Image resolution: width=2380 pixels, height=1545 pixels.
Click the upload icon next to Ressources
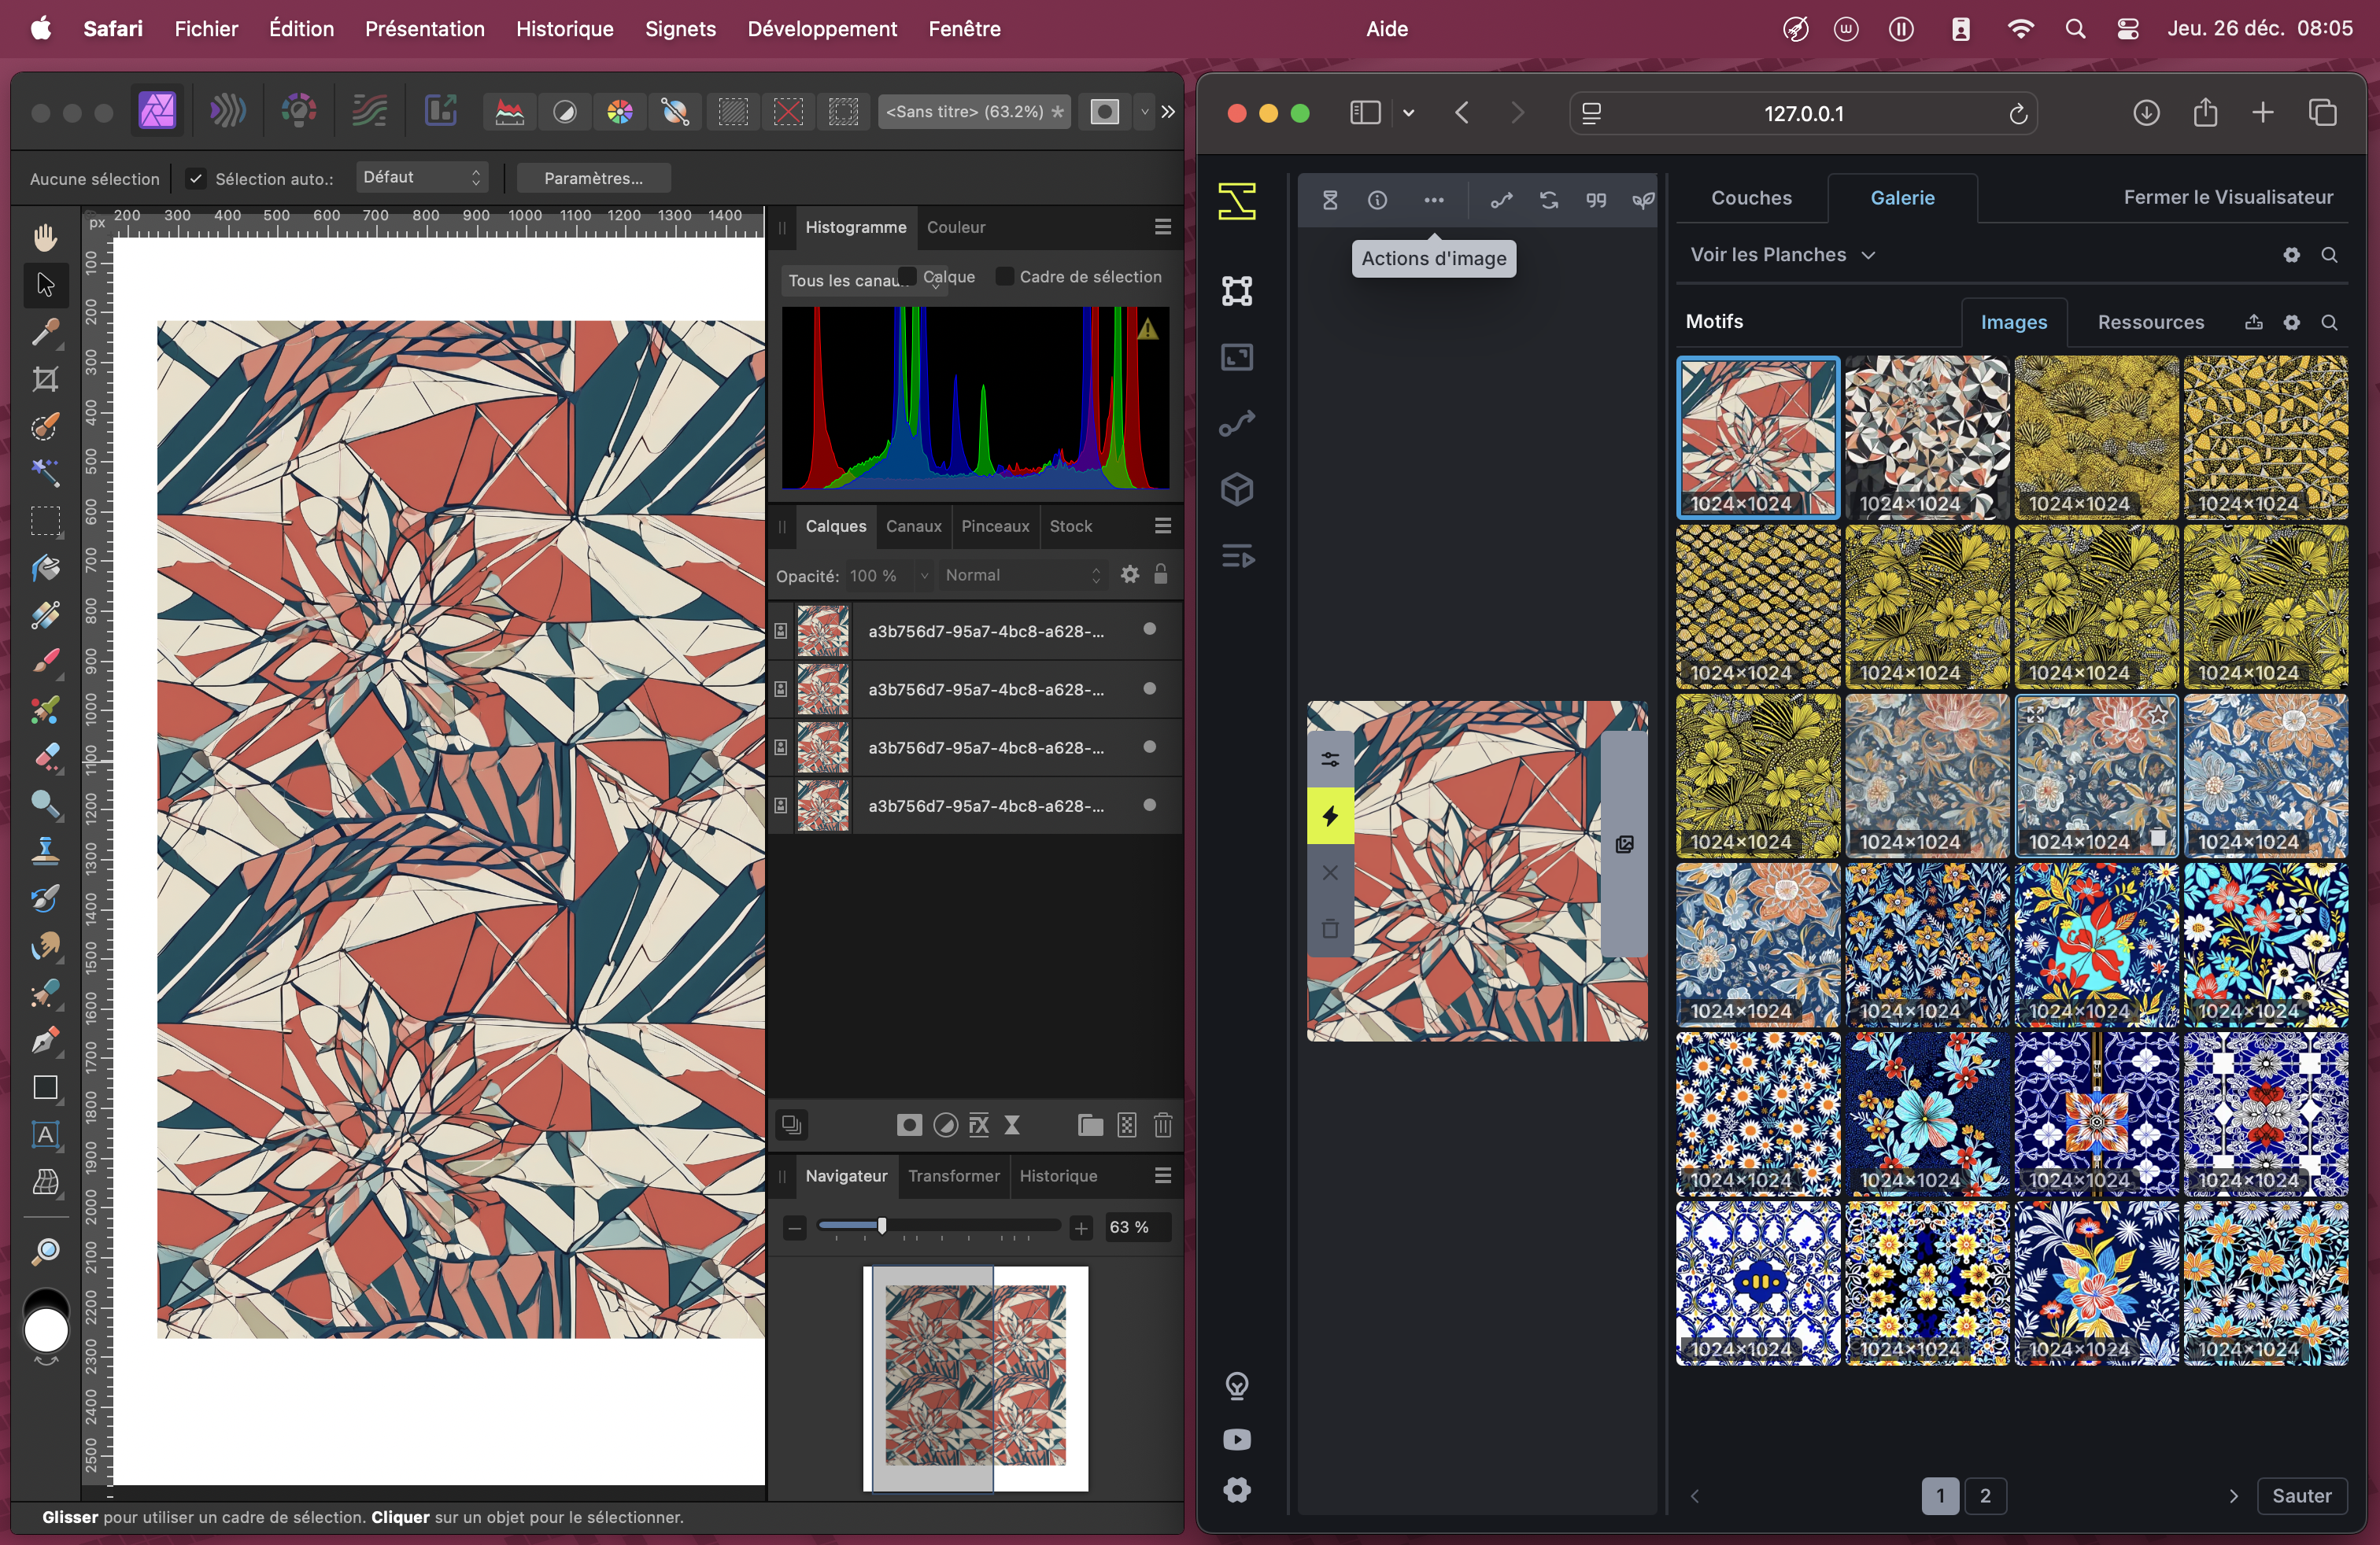click(2253, 322)
